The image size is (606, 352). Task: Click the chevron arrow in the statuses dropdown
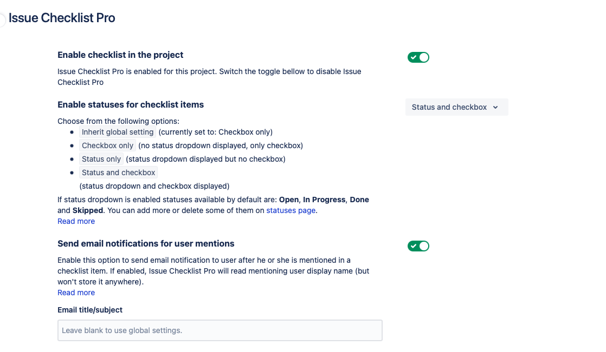click(x=495, y=108)
